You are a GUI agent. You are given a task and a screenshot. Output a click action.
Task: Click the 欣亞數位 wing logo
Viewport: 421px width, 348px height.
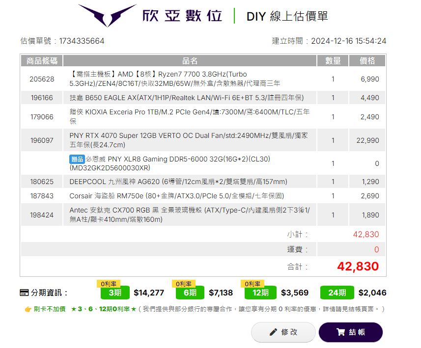click(108, 16)
